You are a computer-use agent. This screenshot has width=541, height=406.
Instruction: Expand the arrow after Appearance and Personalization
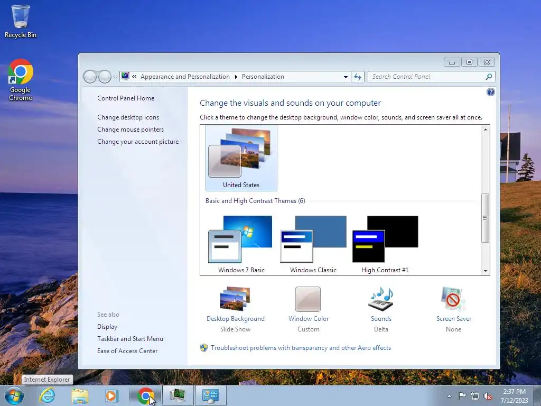coord(236,77)
